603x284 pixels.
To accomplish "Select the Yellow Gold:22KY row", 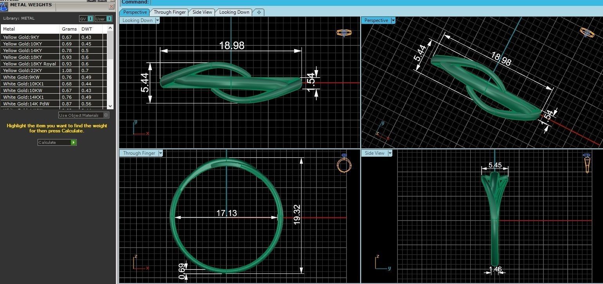I will click(x=54, y=71).
